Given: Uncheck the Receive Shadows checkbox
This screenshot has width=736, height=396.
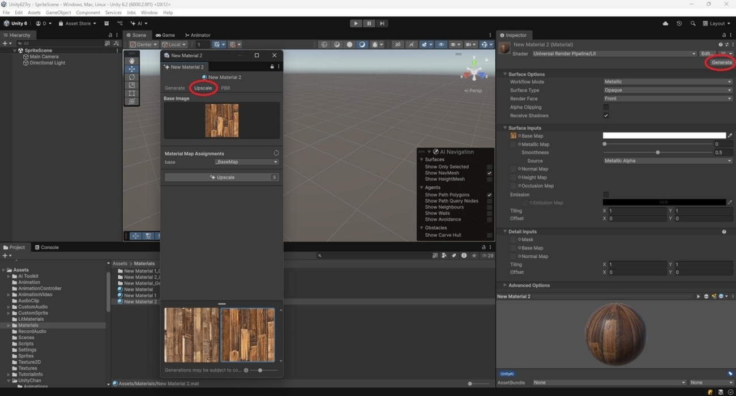Looking at the screenshot, I should coord(606,116).
